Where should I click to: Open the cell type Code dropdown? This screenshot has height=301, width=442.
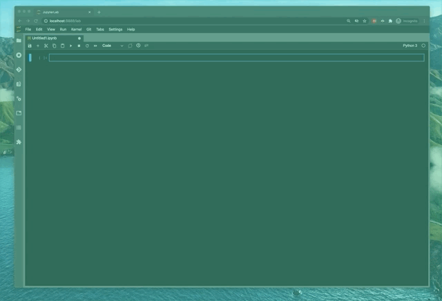pyautogui.click(x=113, y=46)
